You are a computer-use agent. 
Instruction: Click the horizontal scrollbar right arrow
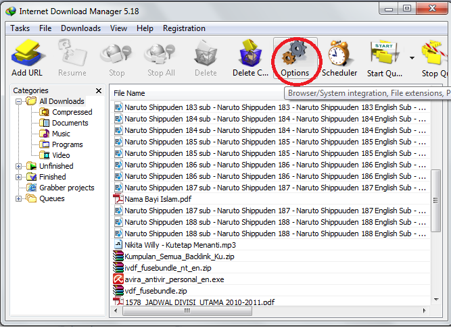[x=424, y=310]
